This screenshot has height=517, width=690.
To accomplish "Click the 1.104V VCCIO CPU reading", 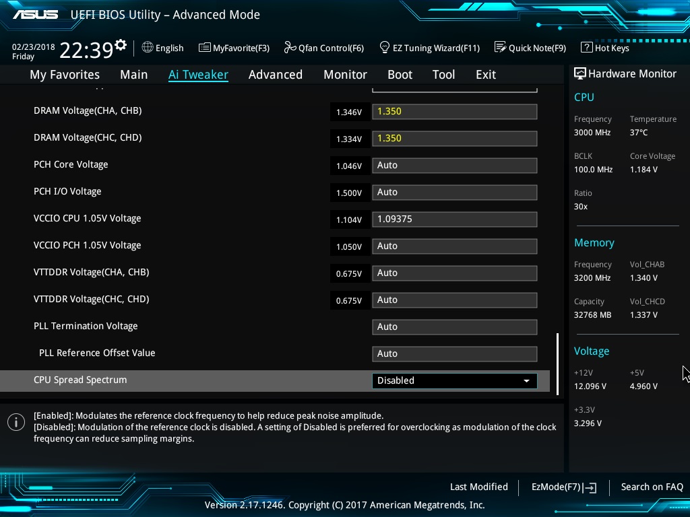I will 349,220.
